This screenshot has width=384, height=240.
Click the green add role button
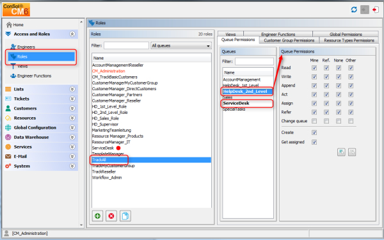click(x=97, y=216)
